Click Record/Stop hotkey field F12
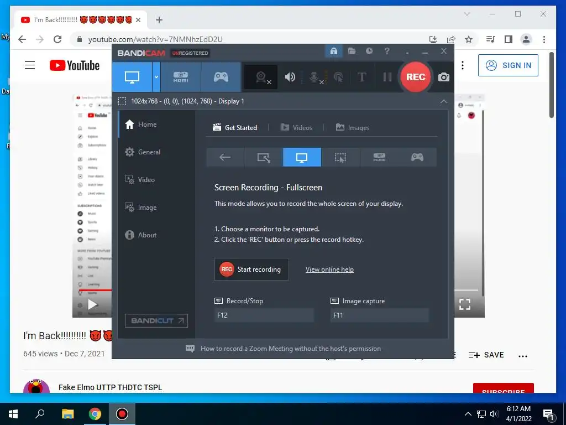This screenshot has width=566, height=425. click(x=264, y=315)
